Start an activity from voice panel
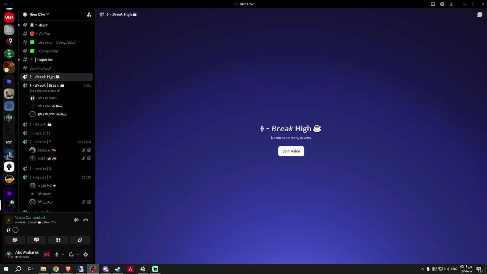This screenshot has width=487, height=274. 58,240
